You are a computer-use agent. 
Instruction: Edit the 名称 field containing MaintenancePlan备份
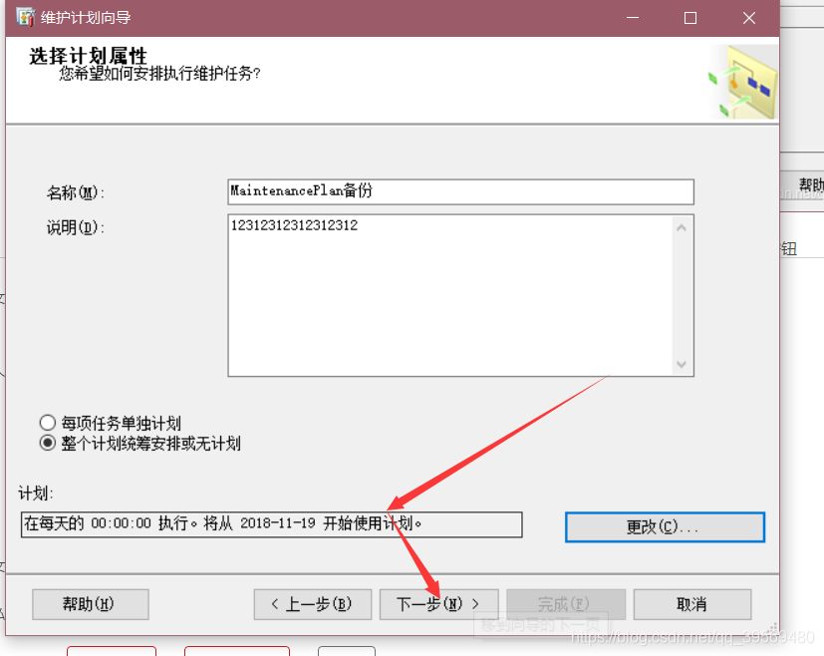pyautogui.click(x=458, y=191)
